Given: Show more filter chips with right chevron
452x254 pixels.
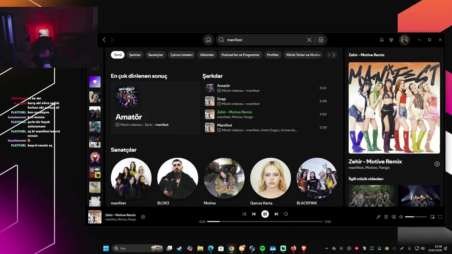Looking at the screenshot, I should pos(334,55).
